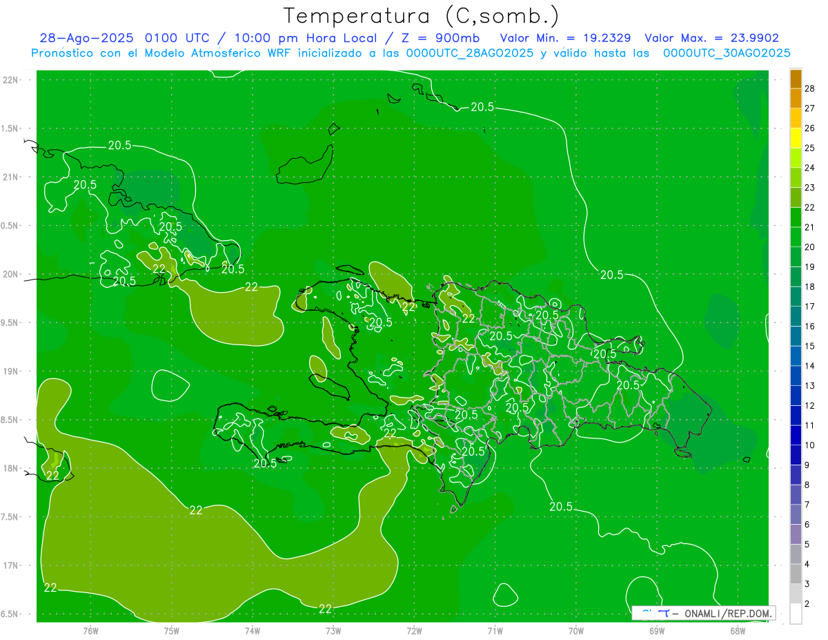Screen dimensions: 828x640
Task: Click the latitude axis label '21N'
Action: (x=10, y=177)
